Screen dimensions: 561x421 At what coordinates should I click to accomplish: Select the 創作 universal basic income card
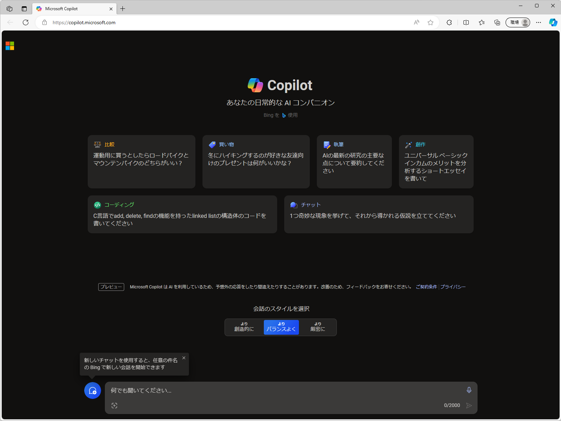pyautogui.click(x=436, y=162)
